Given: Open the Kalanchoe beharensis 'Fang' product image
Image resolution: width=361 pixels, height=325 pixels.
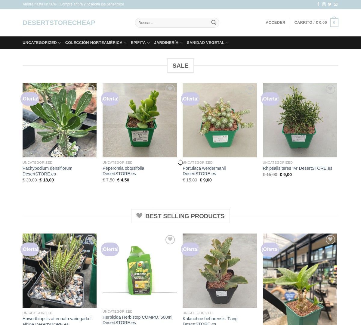Looking at the screenshot, I should (220, 271).
